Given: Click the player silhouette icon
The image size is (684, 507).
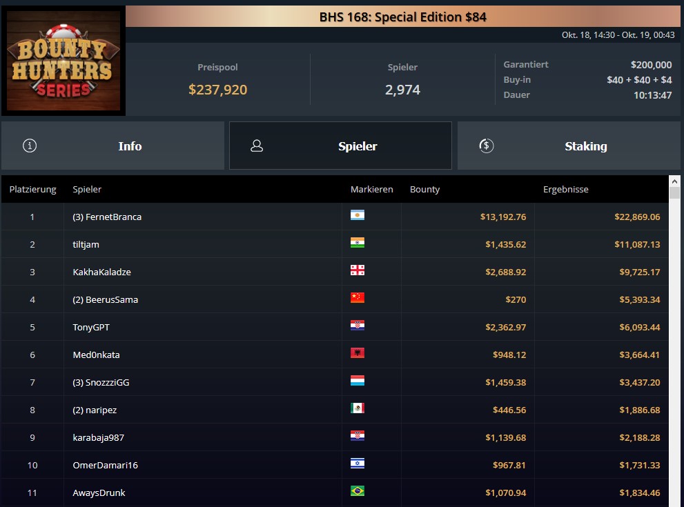Looking at the screenshot, I should [x=257, y=146].
